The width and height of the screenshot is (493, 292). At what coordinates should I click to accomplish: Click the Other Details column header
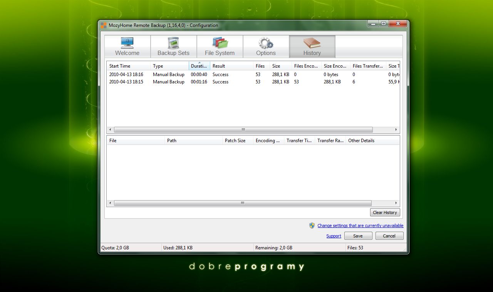[x=372, y=141]
